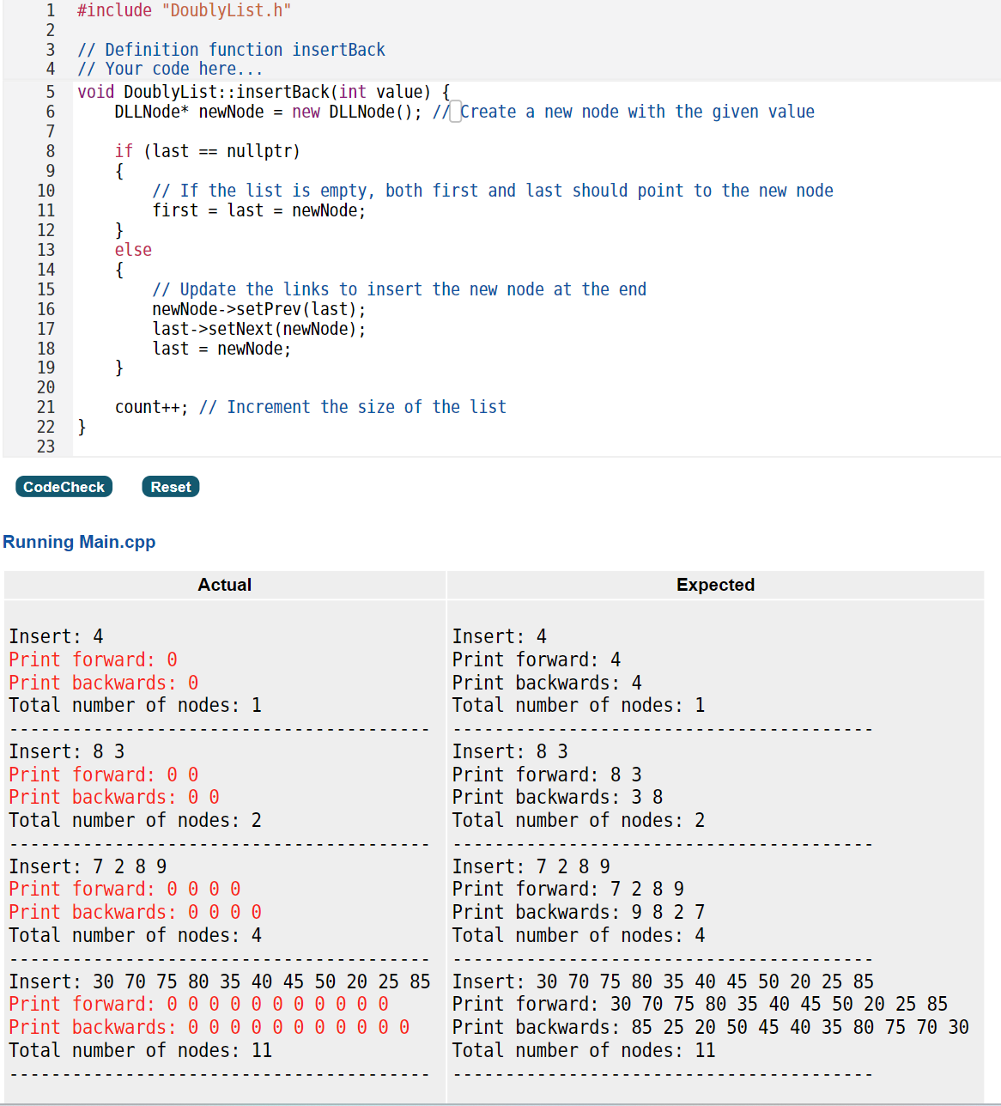Click the else keyword in the code
Image resolution: width=1001 pixels, height=1106 pixels.
133,250
